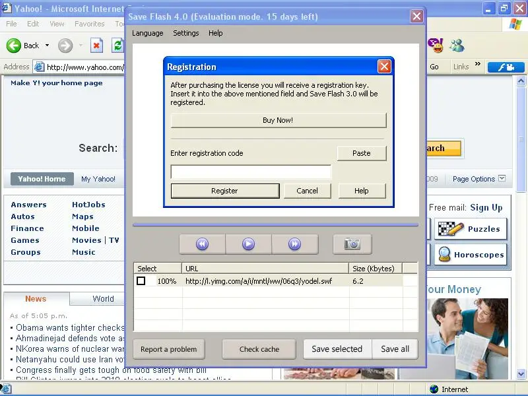Click the Report a problem button
The image size is (528, 396).
pyautogui.click(x=169, y=349)
